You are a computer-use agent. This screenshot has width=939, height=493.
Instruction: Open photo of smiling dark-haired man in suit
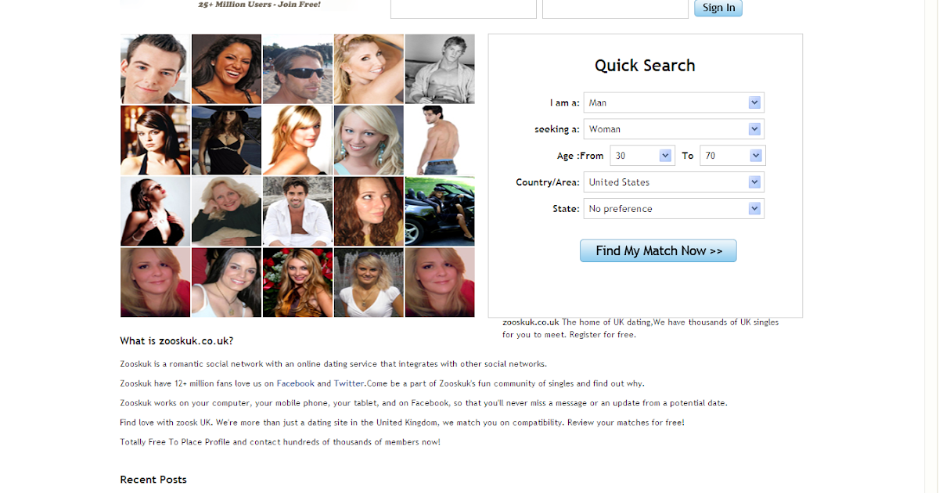tap(155, 69)
